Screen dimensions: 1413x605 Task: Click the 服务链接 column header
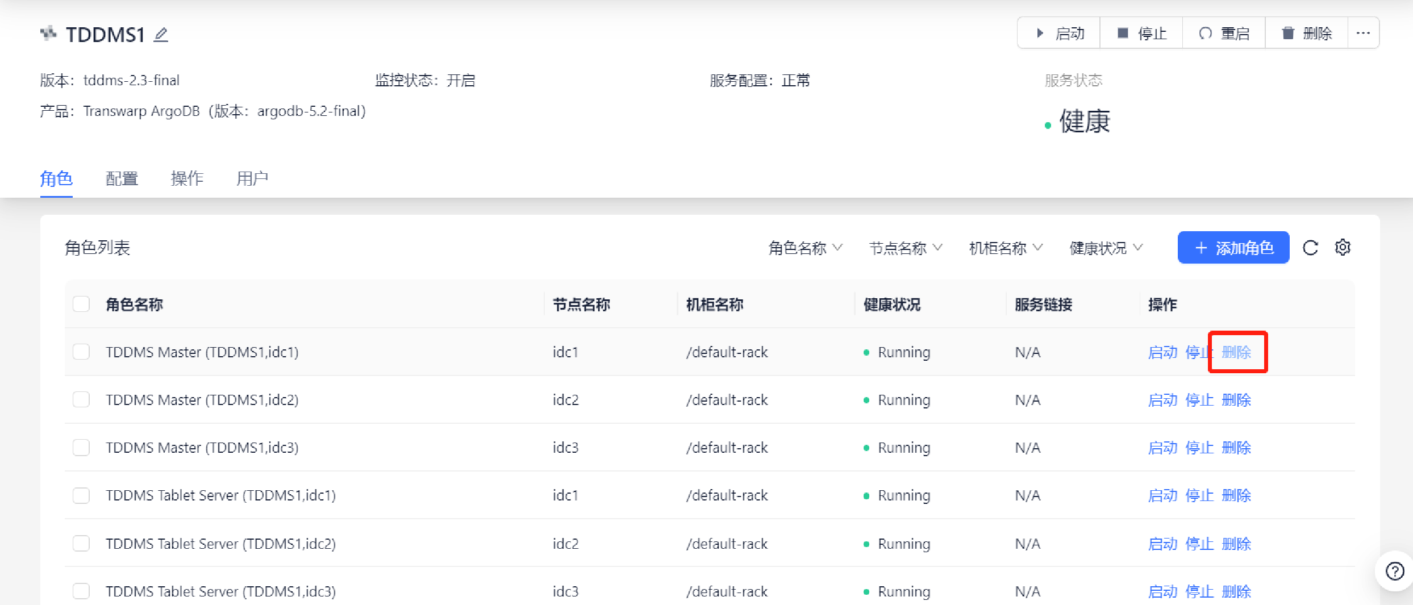click(x=1044, y=304)
